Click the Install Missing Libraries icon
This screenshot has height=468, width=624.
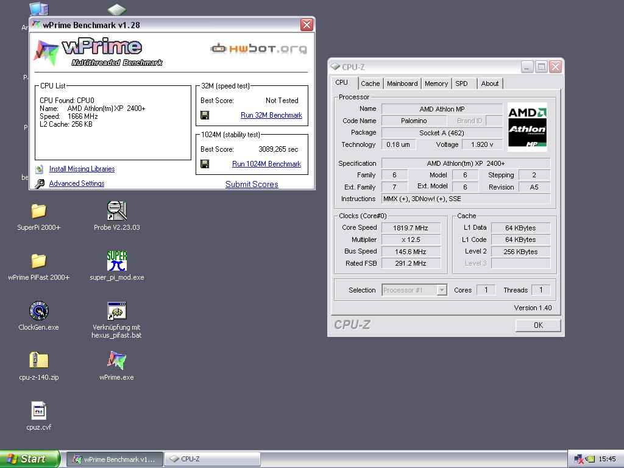coord(39,169)
